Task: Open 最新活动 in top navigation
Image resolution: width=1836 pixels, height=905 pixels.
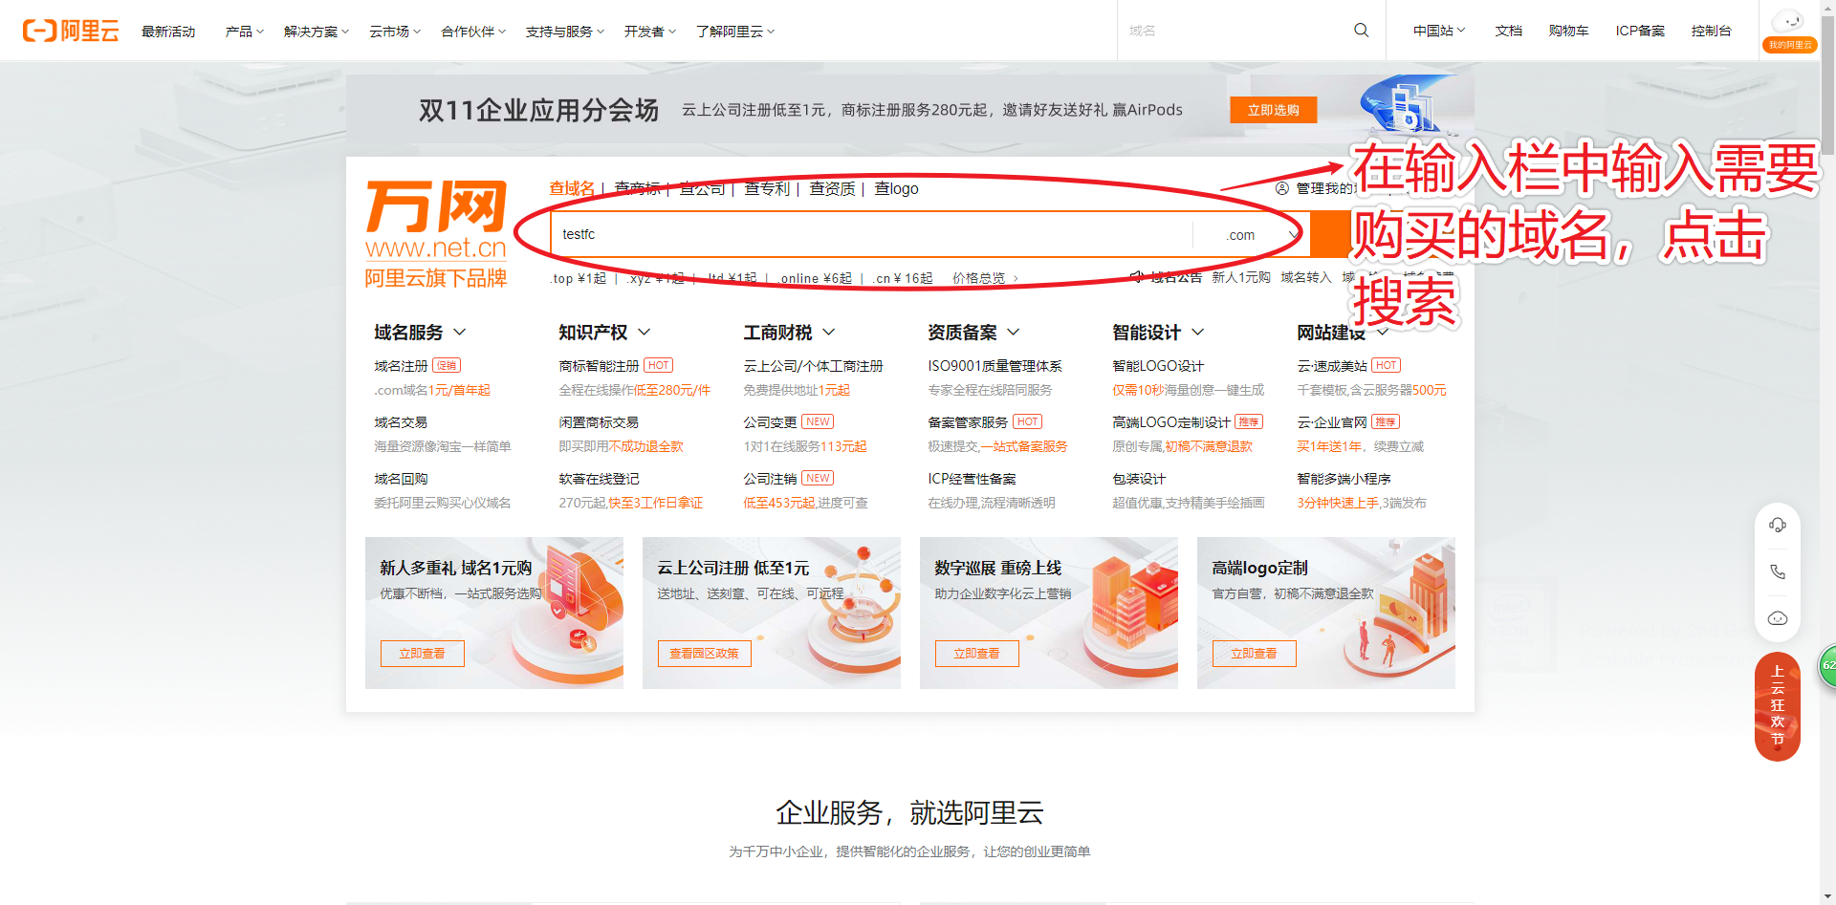Action: coord(168,32)
